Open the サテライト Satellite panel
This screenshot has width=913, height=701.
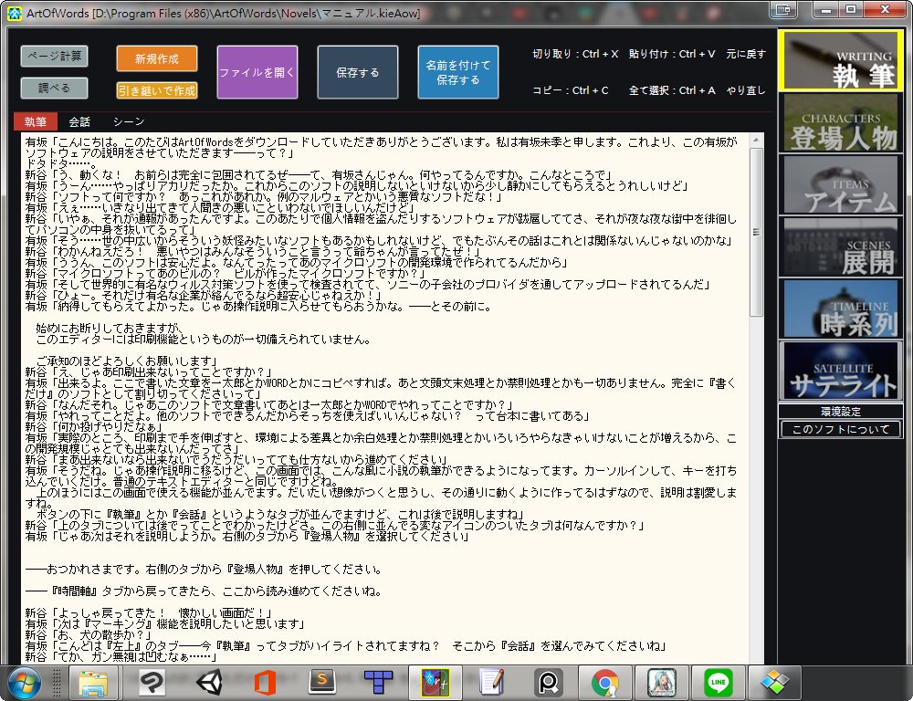840,371
